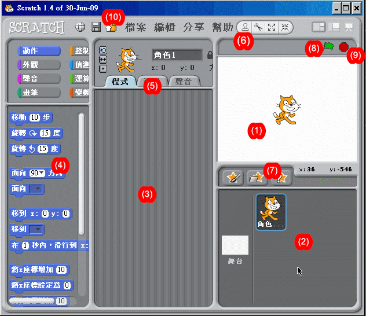Open the 面向 90 direction dropdown
366x316 pixels.
point(42,173)
